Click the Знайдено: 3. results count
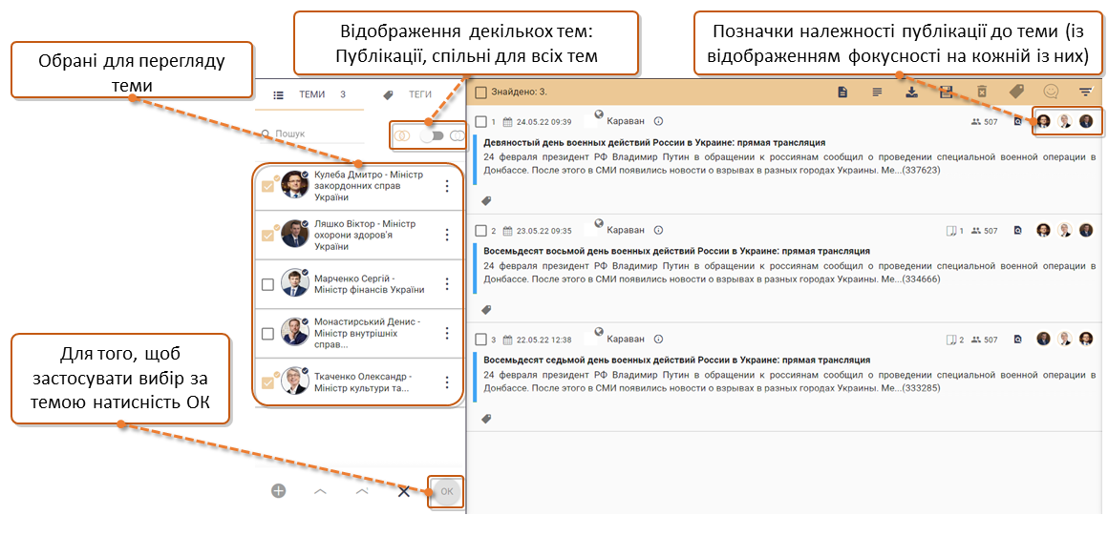Screen dimensions: 1108x536 (519, 92)
